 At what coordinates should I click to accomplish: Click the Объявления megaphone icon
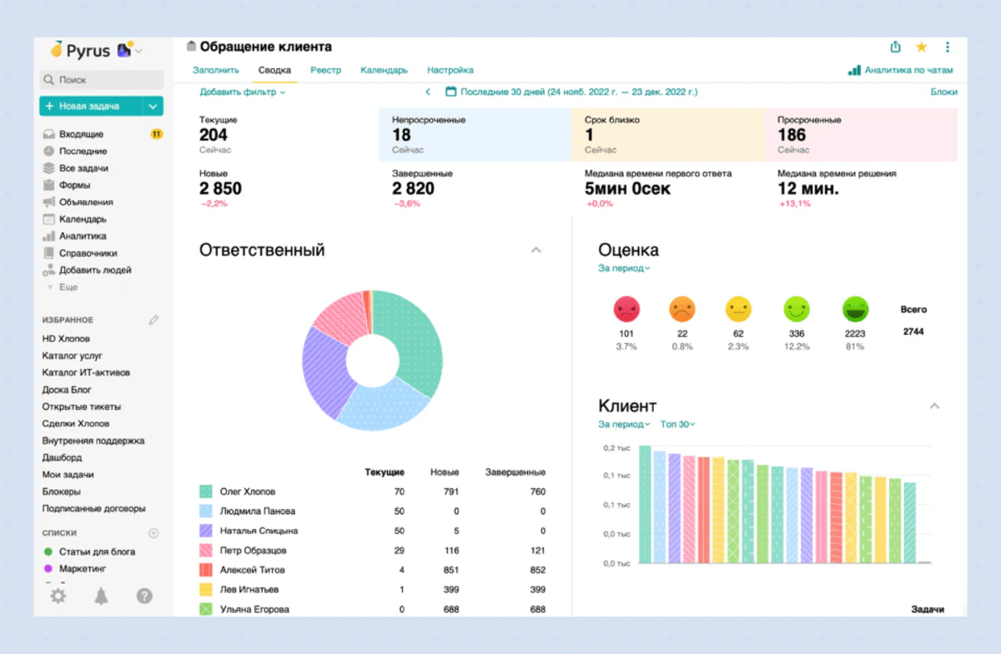(49, 202)
